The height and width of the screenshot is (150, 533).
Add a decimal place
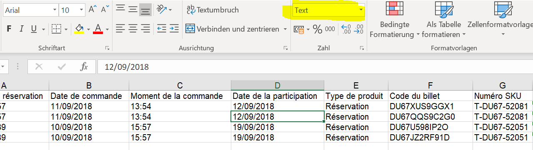pos(346,29)
